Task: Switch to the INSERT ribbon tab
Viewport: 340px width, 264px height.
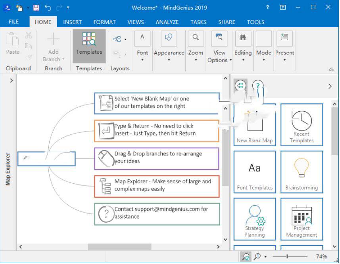Action: 73,22
